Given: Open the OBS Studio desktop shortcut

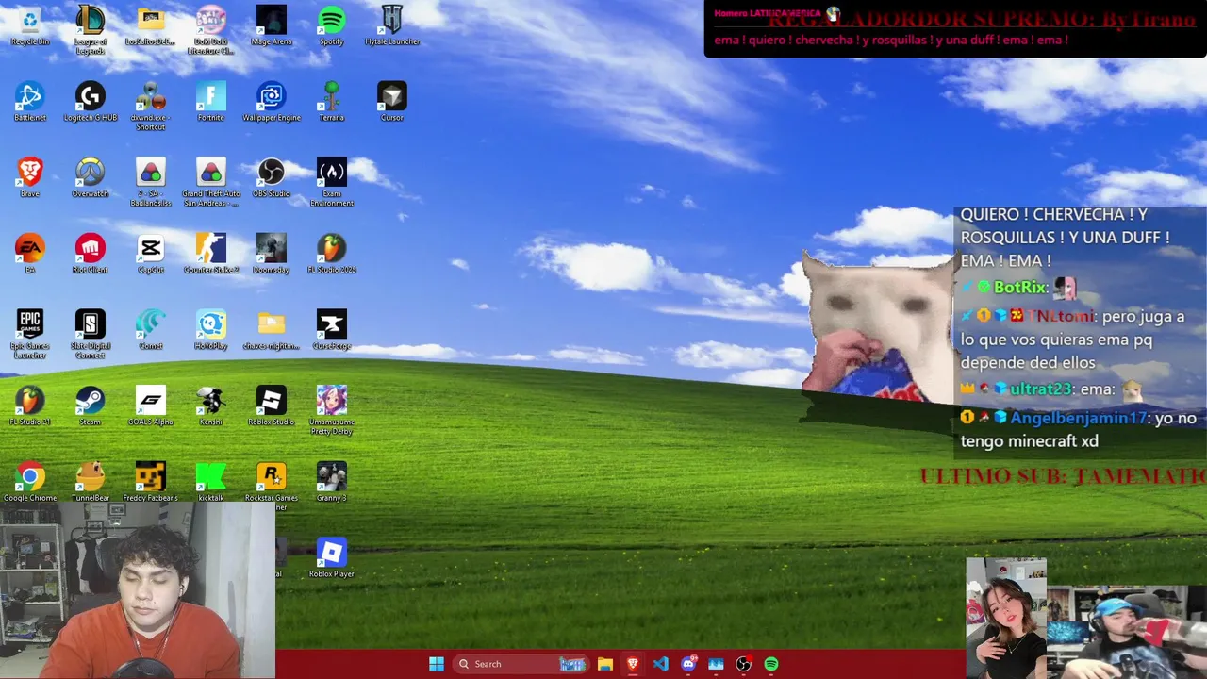Looking at the screenshot, I should coord(272,177).
